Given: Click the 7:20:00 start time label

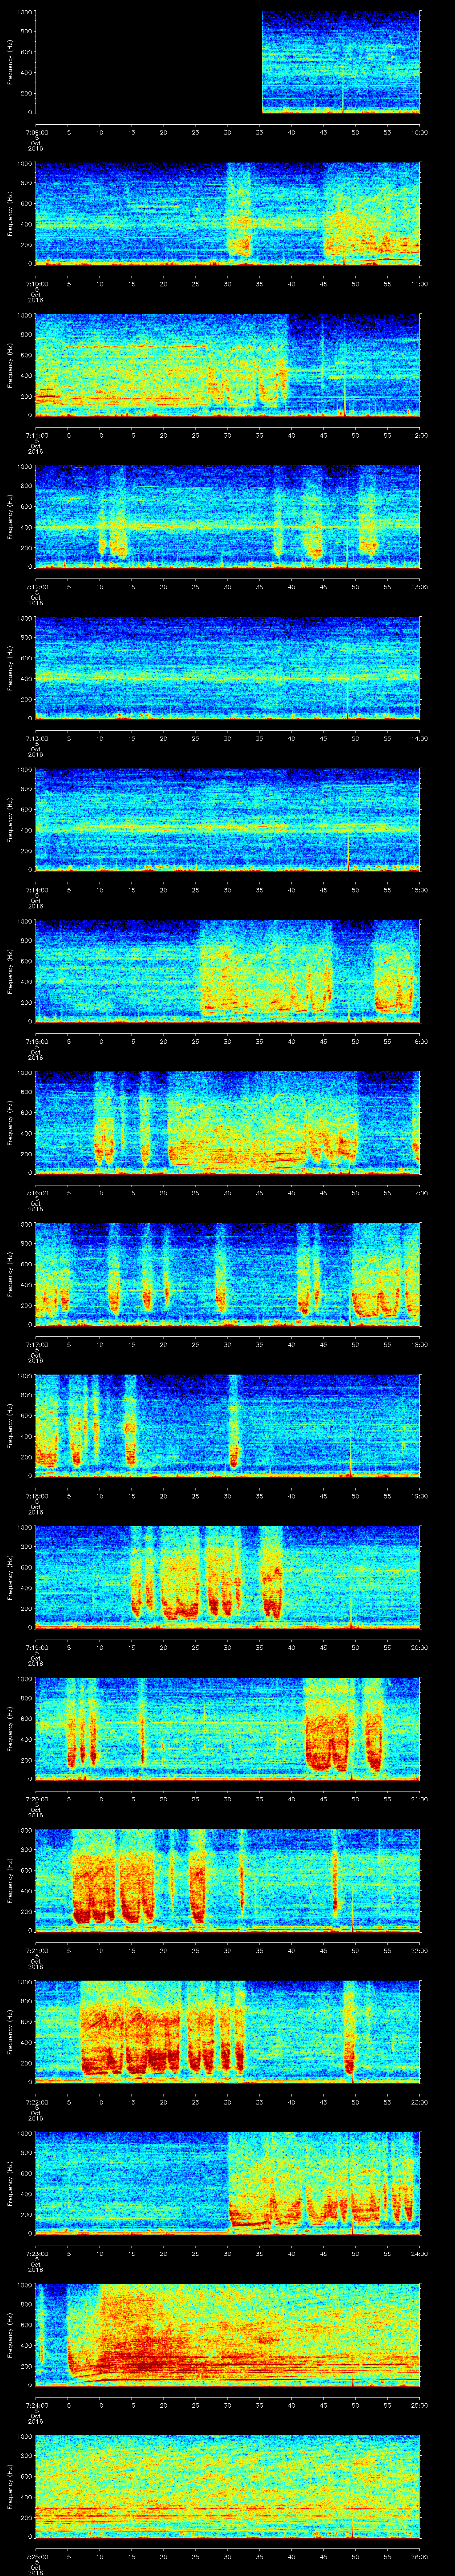Looking at the screenshot, I should [x=36, y=1798].
